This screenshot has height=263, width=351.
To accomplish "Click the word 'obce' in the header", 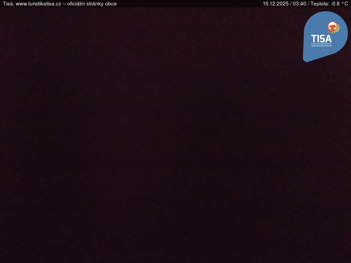I will click(x=111, y=4).
